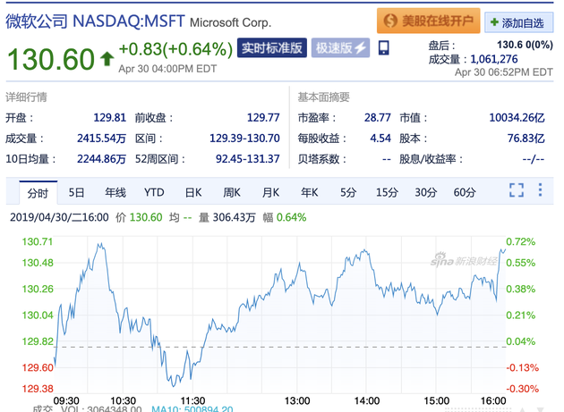The width and height of the screenshot is (564, 412).
Task: Add stock with 添加自选 button
Action: [518, 23]
